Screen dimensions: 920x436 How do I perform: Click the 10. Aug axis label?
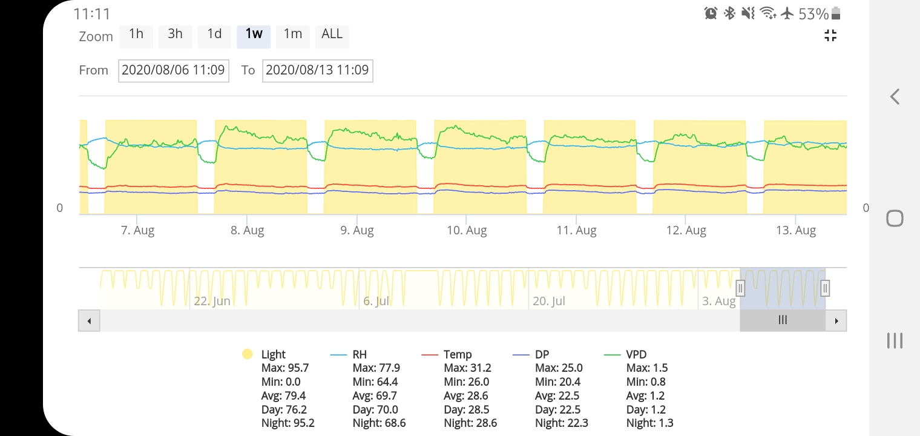point(467,231)
